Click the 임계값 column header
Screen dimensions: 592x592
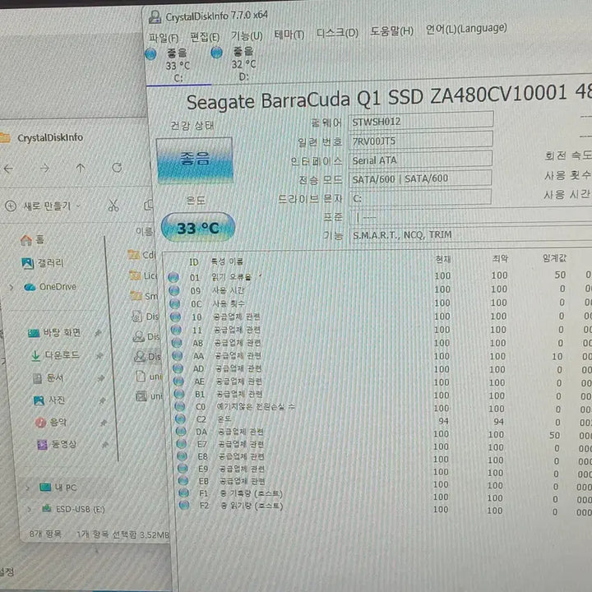(x=554, y=258)
